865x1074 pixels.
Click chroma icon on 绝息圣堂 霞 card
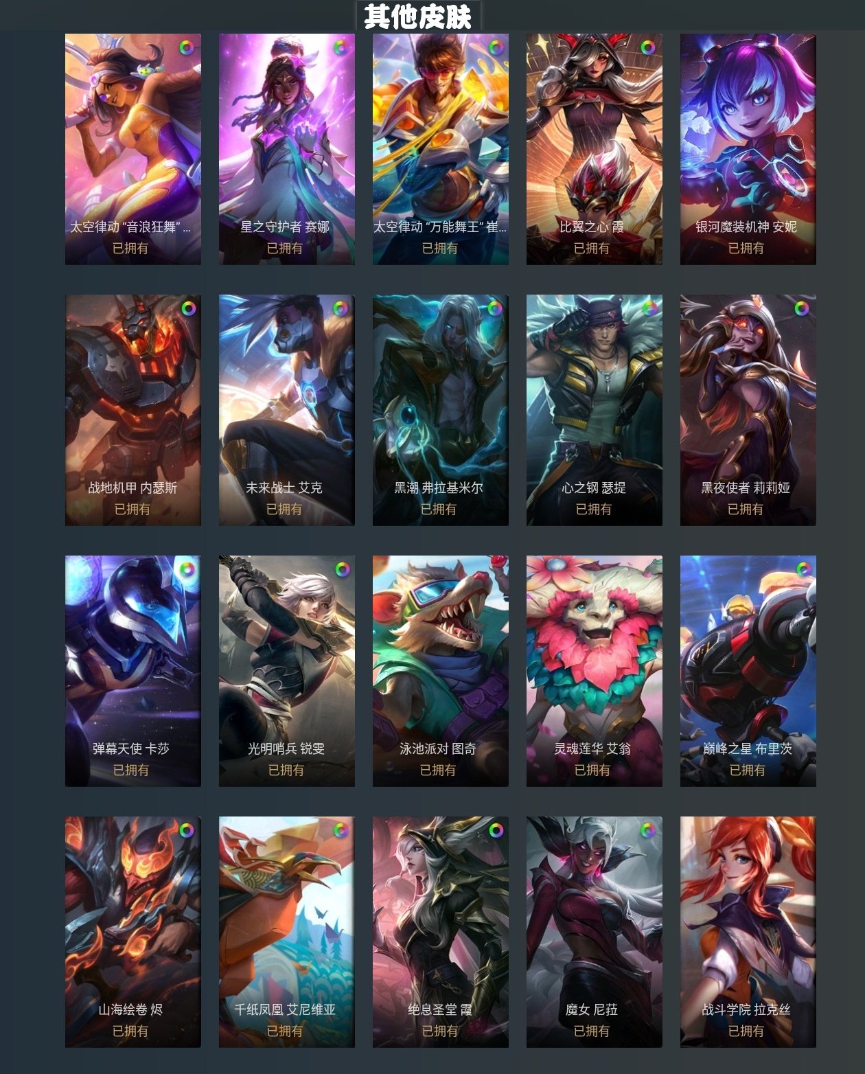tap(496, 830)
